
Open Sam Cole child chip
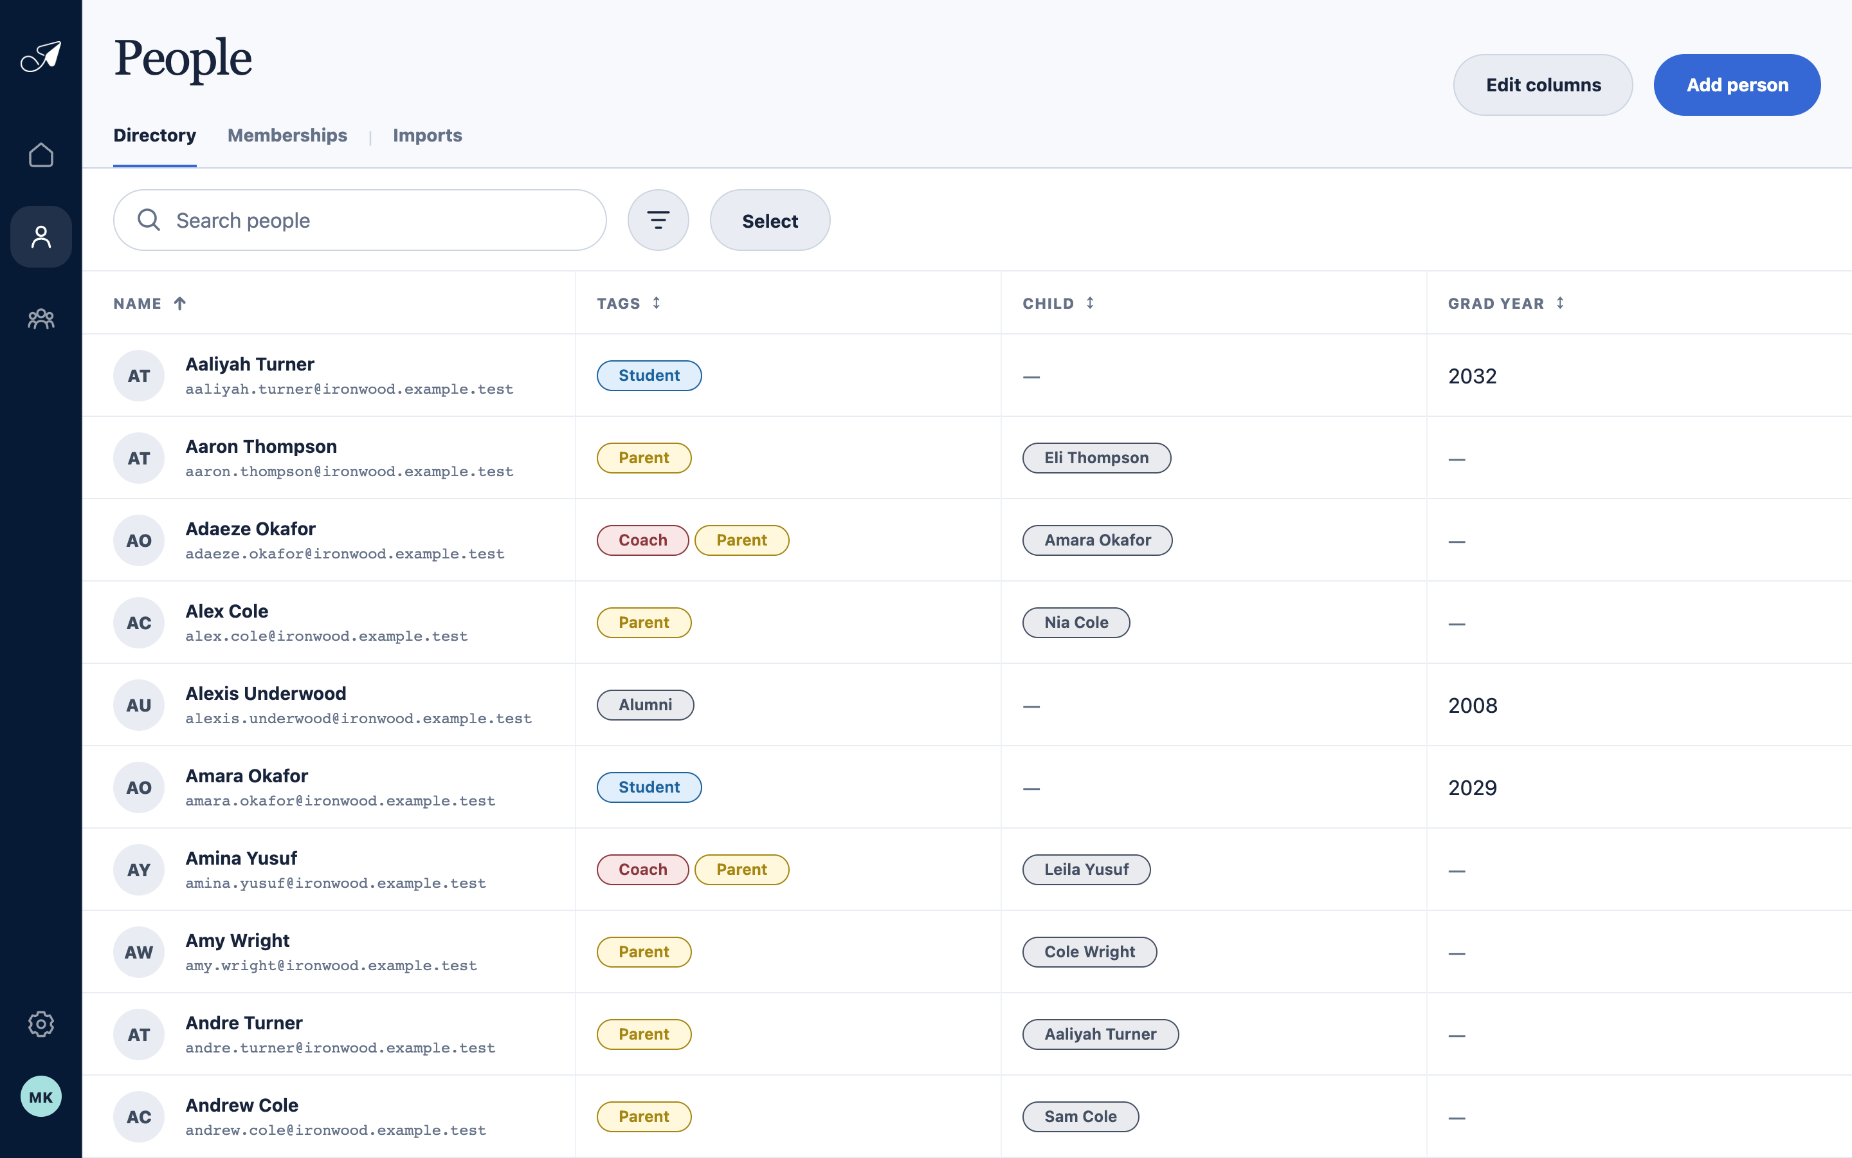click(x=1080, y=1117)
